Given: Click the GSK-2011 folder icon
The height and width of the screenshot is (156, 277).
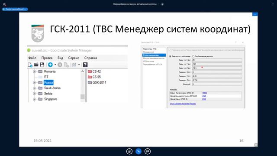Looking at the screenshot, I should (90, 82).
